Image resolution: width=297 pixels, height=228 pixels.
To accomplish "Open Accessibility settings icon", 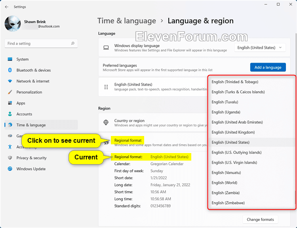I will point(10,147).
